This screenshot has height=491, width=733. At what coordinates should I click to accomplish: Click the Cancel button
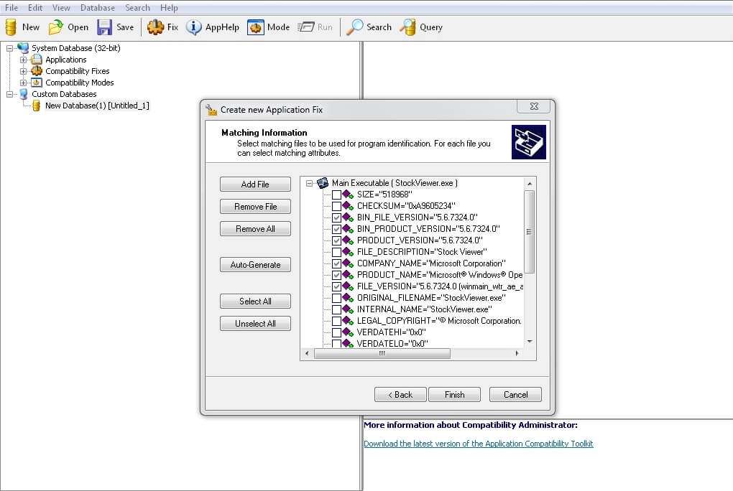[x=515, y=394]
